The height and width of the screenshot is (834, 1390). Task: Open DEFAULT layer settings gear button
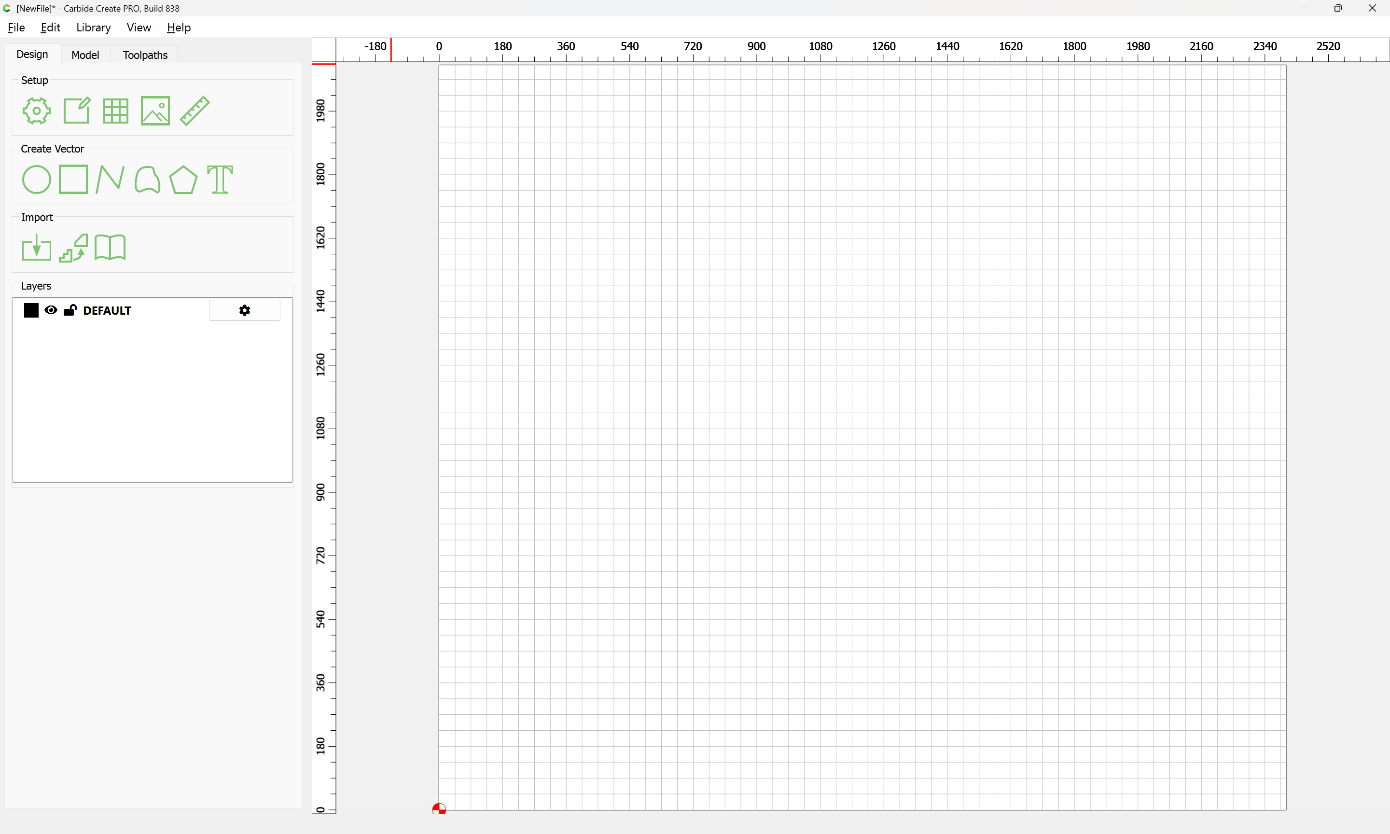click(244, 310)
